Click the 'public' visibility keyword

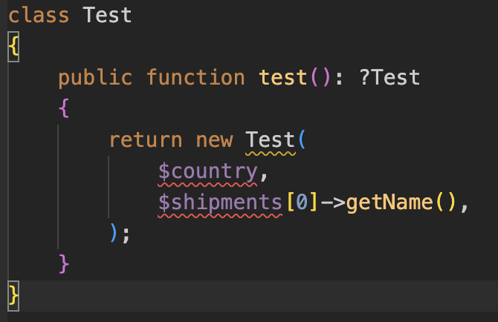95,77
